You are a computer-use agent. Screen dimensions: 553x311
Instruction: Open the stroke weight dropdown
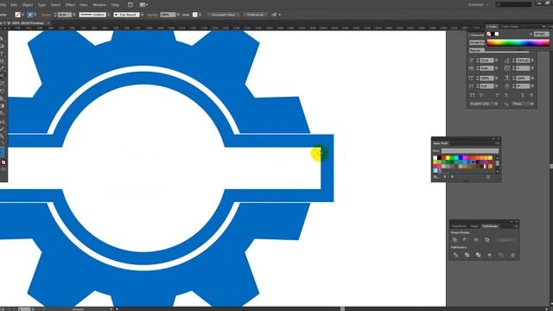tap(73, 15)
